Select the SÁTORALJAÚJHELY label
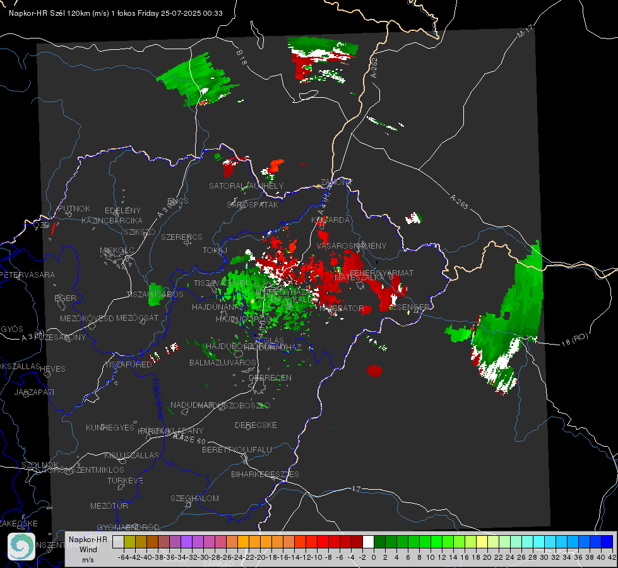This screenshot has height=568, width=618. (246, 186)
